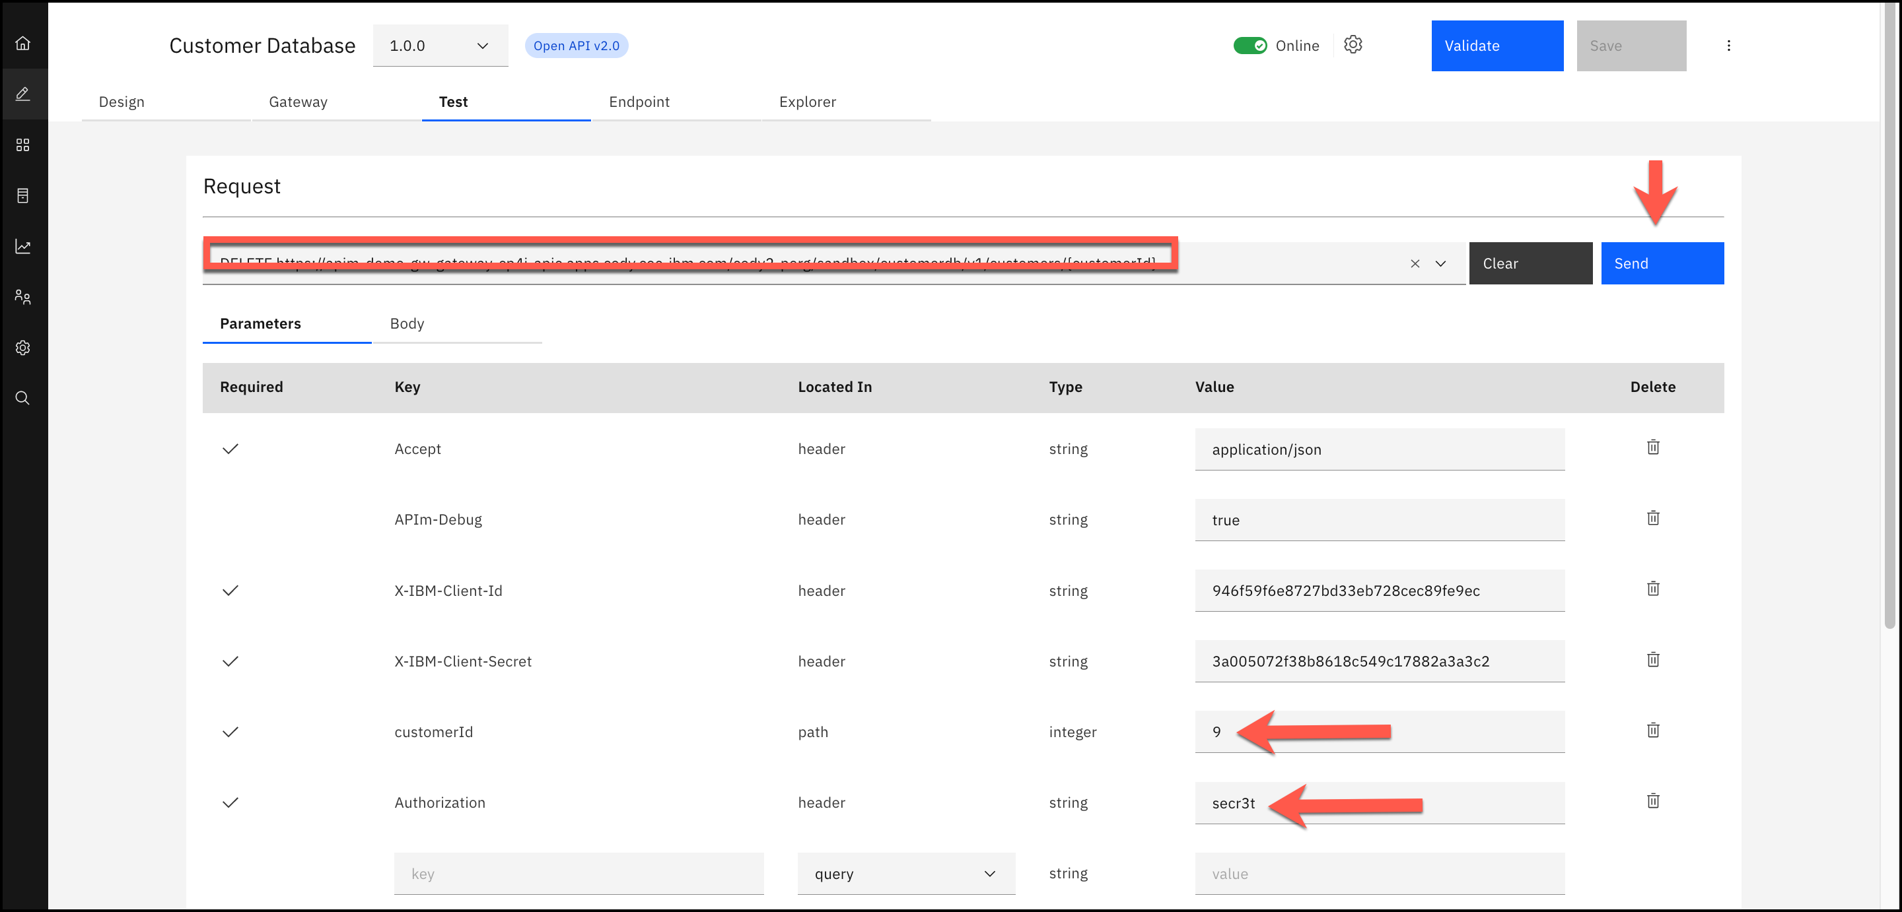Clear the request URL with X icon
1902x912 pixels.
pos(1415,263)
